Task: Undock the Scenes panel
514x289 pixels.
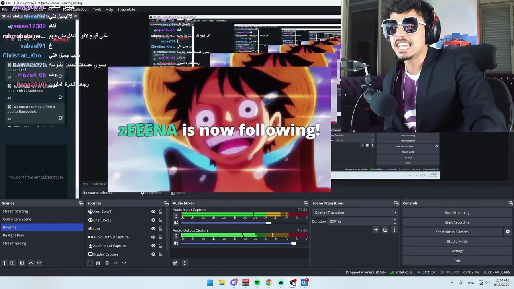Action: tap(81, 203)
